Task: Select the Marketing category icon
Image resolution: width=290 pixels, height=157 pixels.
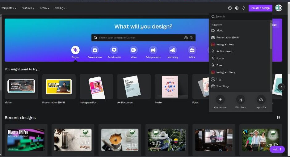Action: (x=173, y=50)
